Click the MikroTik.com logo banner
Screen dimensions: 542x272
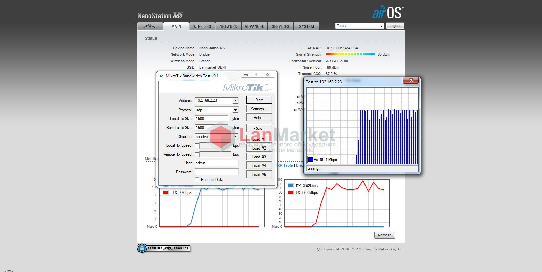point(247,88)
